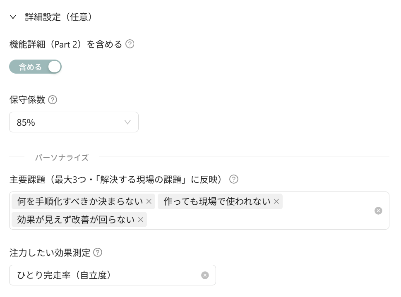Screen dimensions: 401x297
Task: Open the 保守係数 85% dropdown
Action: [74, 122]
